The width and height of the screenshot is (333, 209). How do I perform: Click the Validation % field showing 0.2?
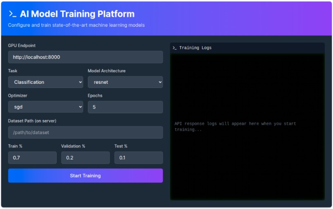pos(86,158)
